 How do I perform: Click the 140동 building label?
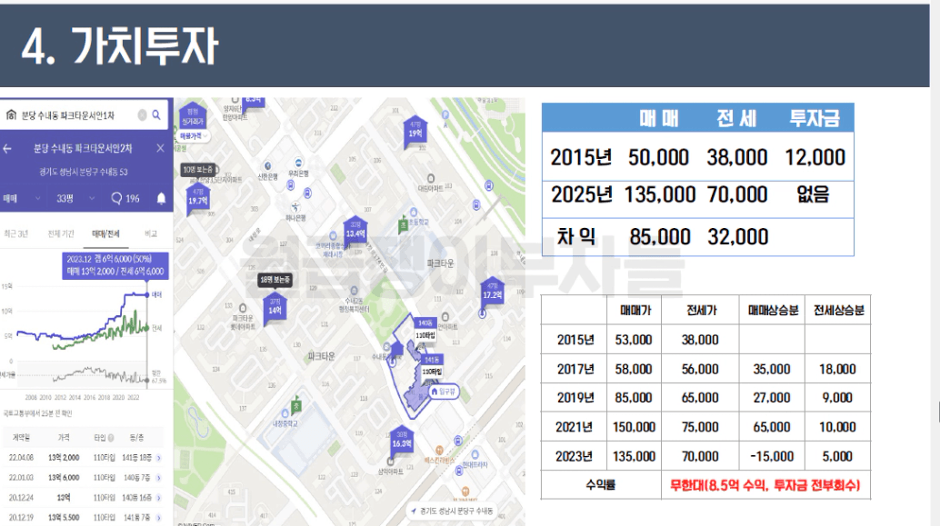pos(425,323)
